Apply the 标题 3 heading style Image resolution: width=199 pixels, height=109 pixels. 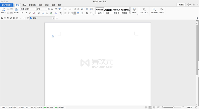click(125, 11)
